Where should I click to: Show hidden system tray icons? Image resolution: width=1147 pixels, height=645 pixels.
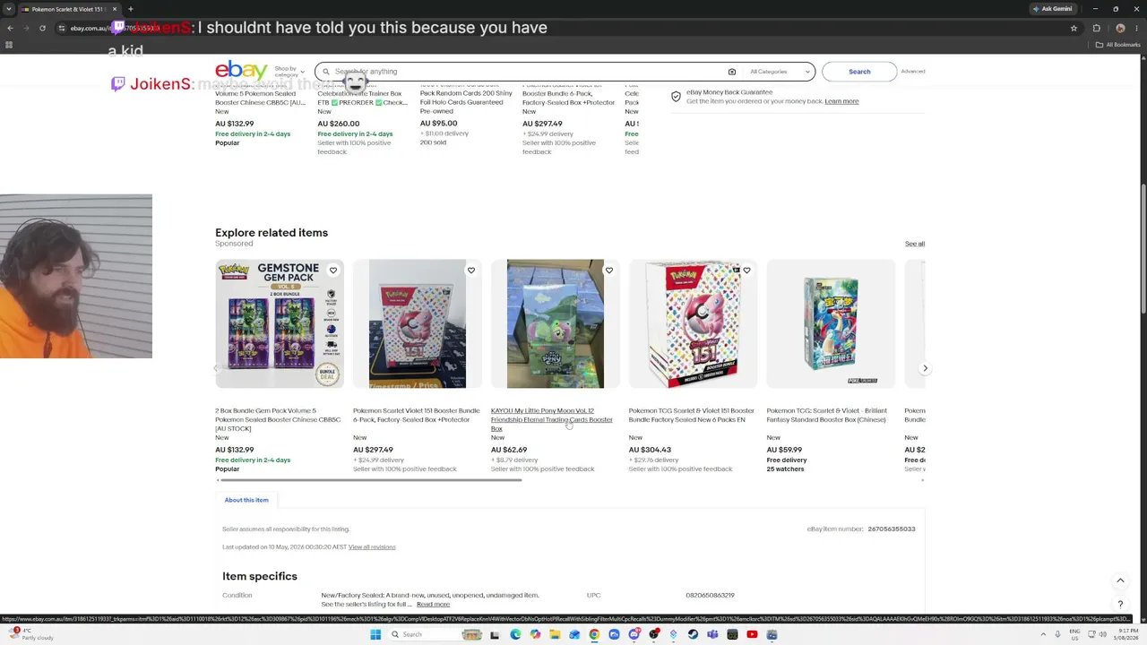coord(1043,634)
